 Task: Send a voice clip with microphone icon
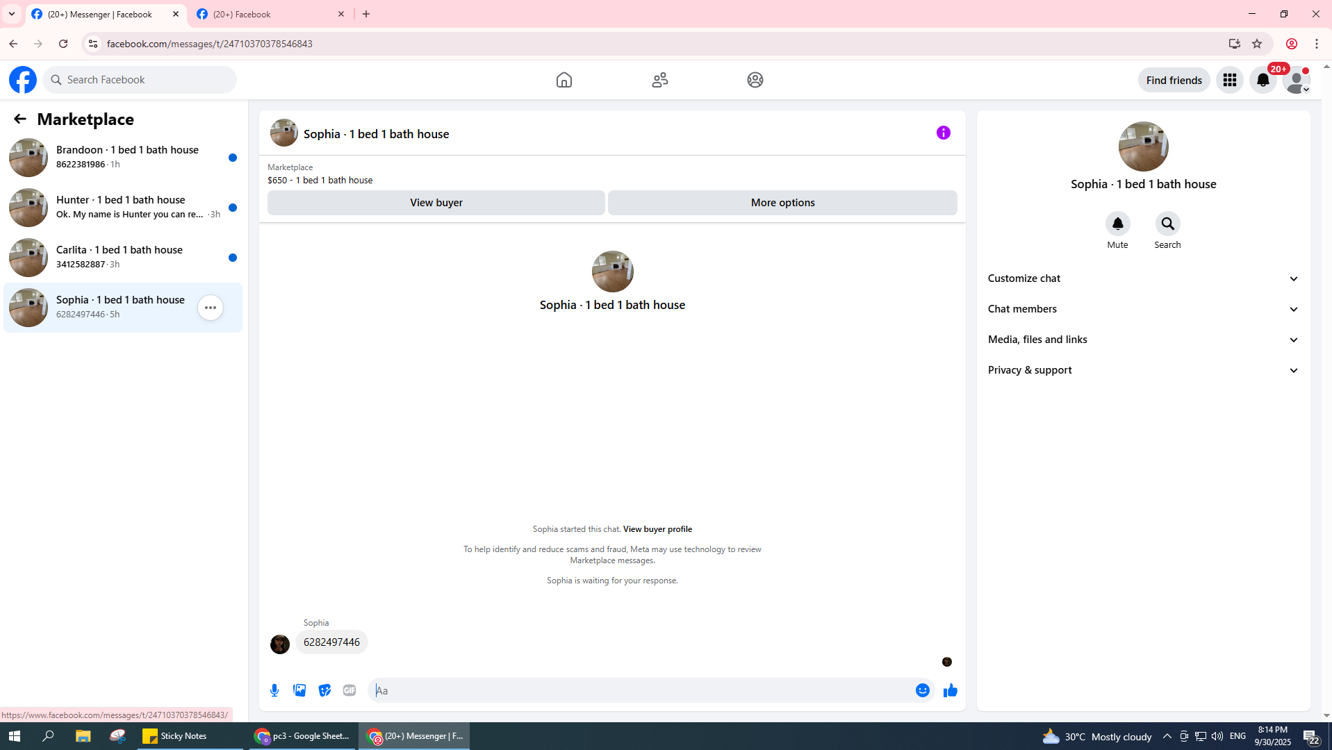[x=274, y=690]
